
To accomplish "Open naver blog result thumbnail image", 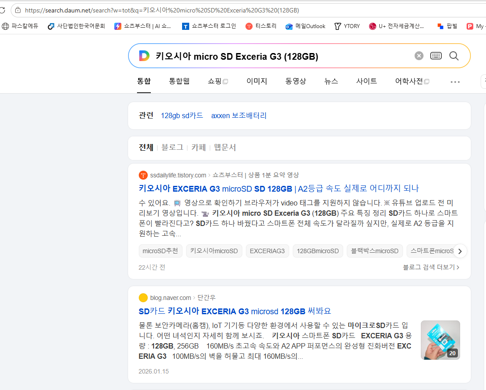I will click(x=440, y=340).
